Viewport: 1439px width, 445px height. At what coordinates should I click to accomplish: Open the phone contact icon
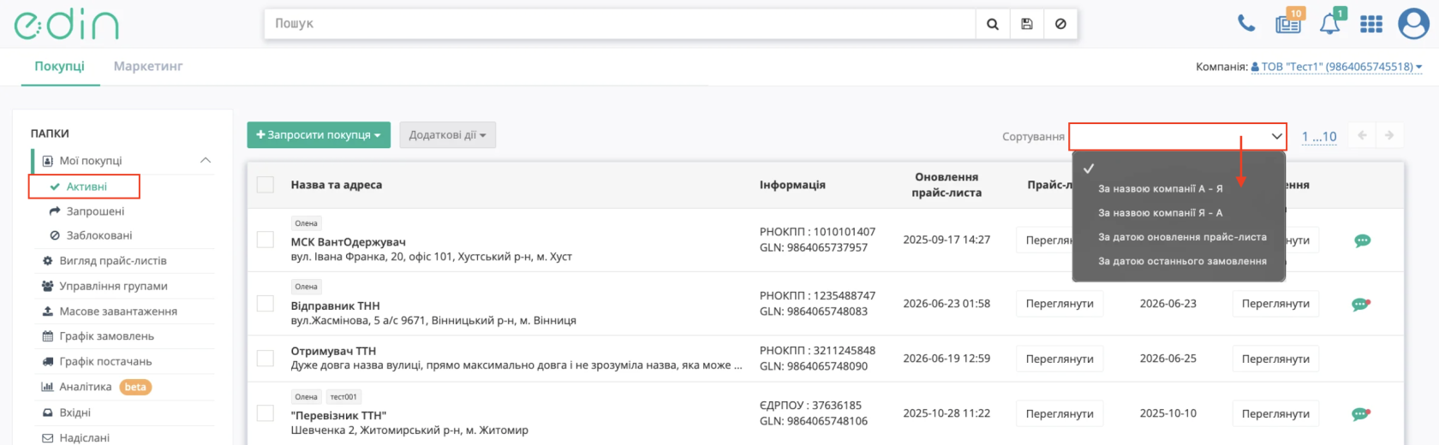(1246, 23)
